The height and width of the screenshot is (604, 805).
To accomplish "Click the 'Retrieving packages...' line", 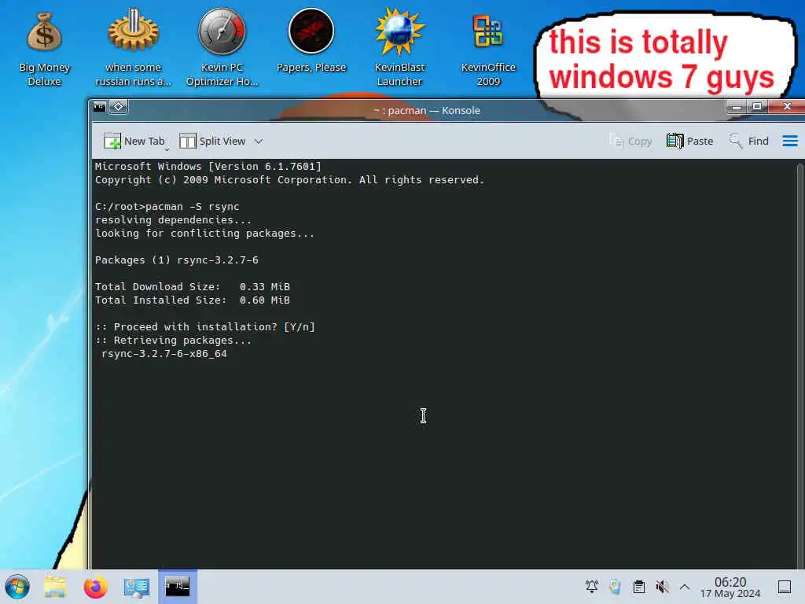I will (x=173, y=340).
